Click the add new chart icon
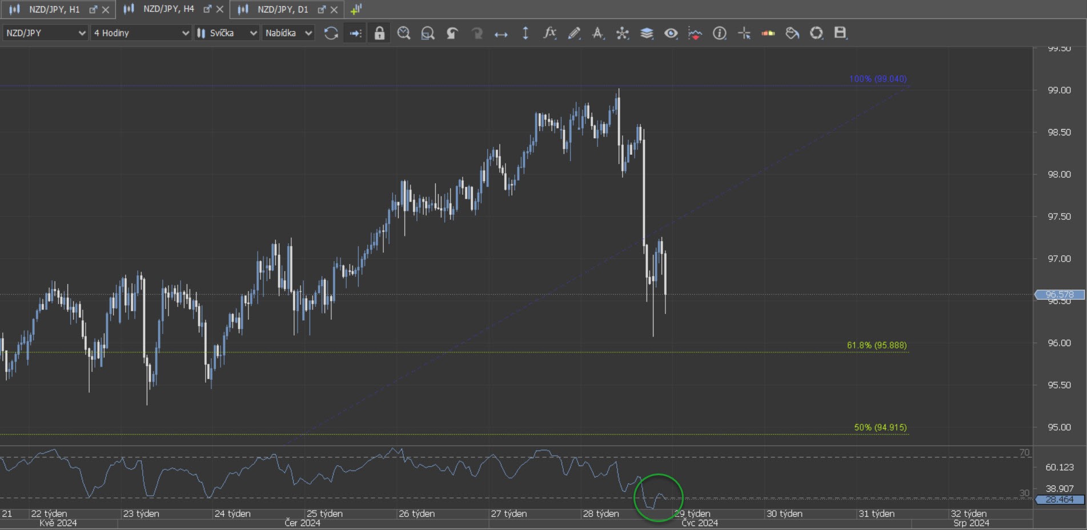1087x530 pixels. click(356, 9)
